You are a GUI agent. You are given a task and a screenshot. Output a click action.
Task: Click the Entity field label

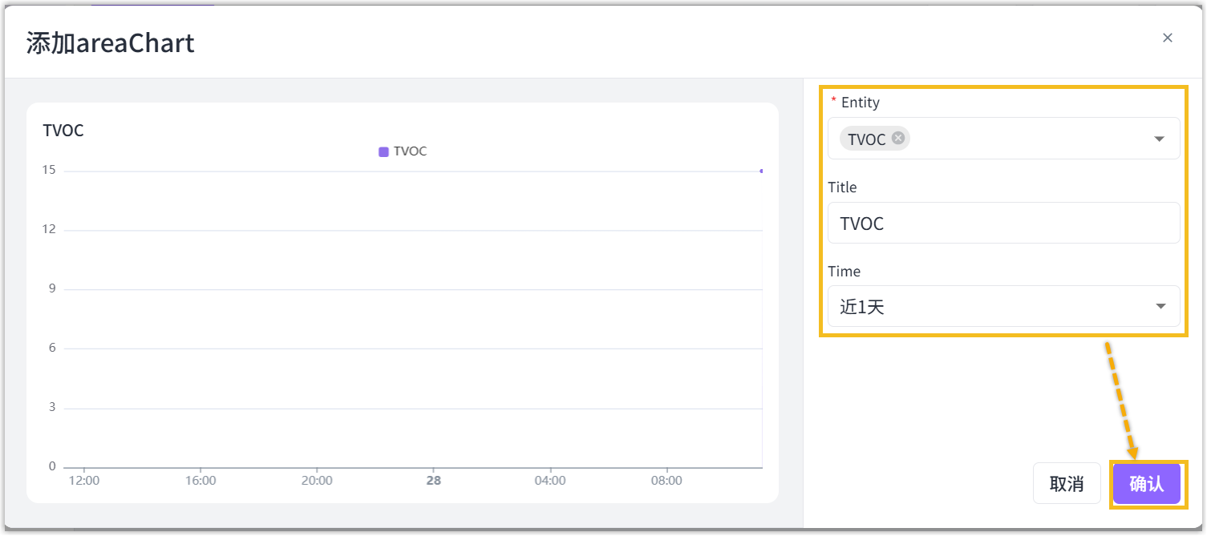(860, 103)
